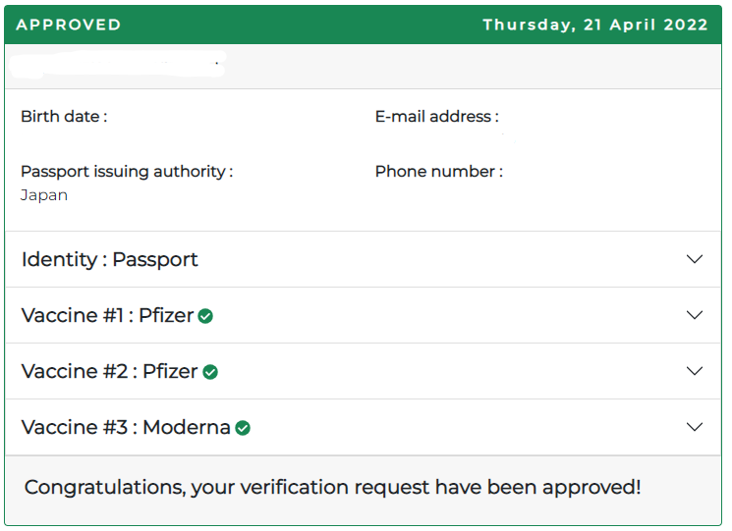Open the Vaccine #1 : Pfizer row title
The width and height of the screenshot is (732, 531).
107,316
